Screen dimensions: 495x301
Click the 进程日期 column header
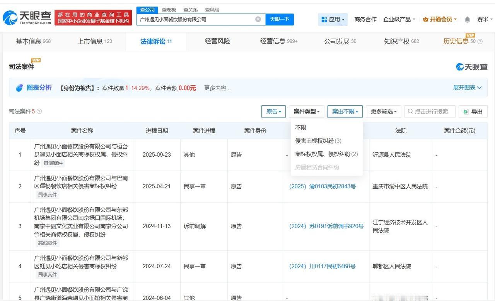point(157,131)
